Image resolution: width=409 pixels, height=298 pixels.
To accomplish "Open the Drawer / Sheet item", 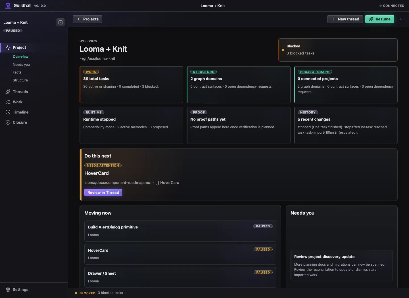I will 180,277.
